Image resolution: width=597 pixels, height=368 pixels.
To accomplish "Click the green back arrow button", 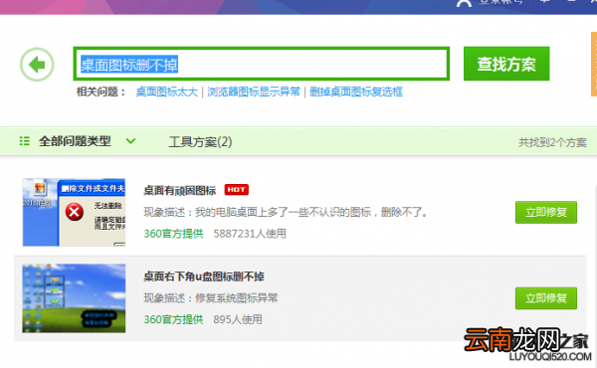I will click(x=37, y=65).
